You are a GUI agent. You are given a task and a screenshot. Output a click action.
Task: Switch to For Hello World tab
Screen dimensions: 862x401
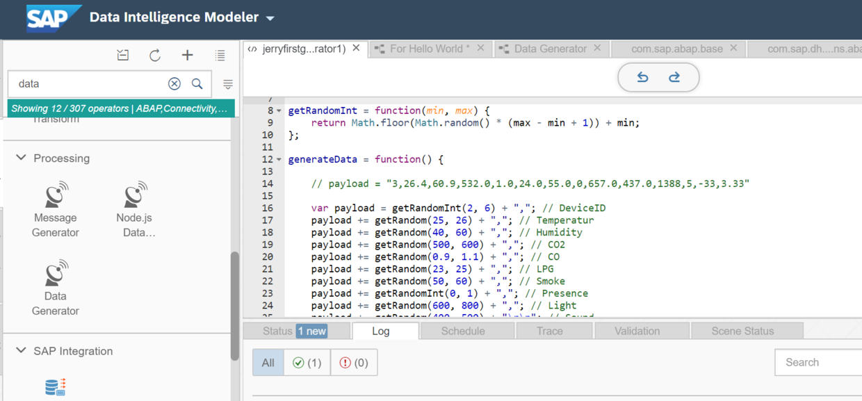[430, 49]
